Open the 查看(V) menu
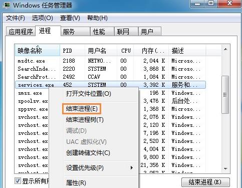 [x=70, y=18]
